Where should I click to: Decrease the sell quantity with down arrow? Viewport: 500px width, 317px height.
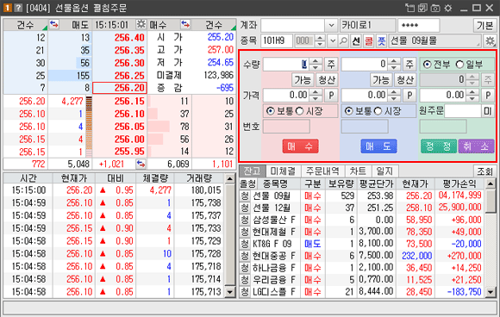point(394,67)
